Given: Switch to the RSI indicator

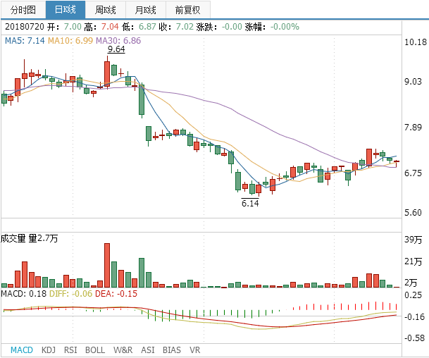Looking at the screenshot, I should [70, 350].
